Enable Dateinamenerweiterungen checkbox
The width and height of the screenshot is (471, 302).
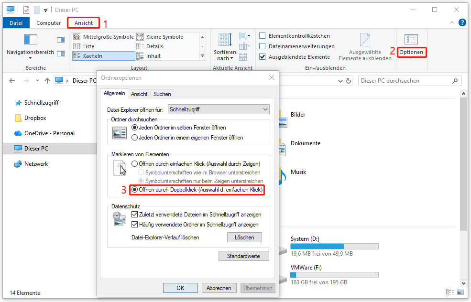tap(262, 46)
